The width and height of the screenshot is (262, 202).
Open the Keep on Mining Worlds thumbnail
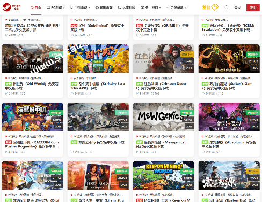pos(164,175)
